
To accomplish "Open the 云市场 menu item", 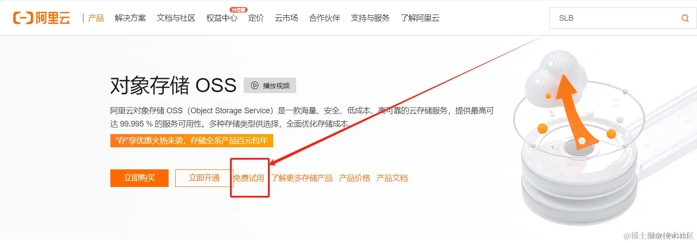I will [x=286, y=18].
